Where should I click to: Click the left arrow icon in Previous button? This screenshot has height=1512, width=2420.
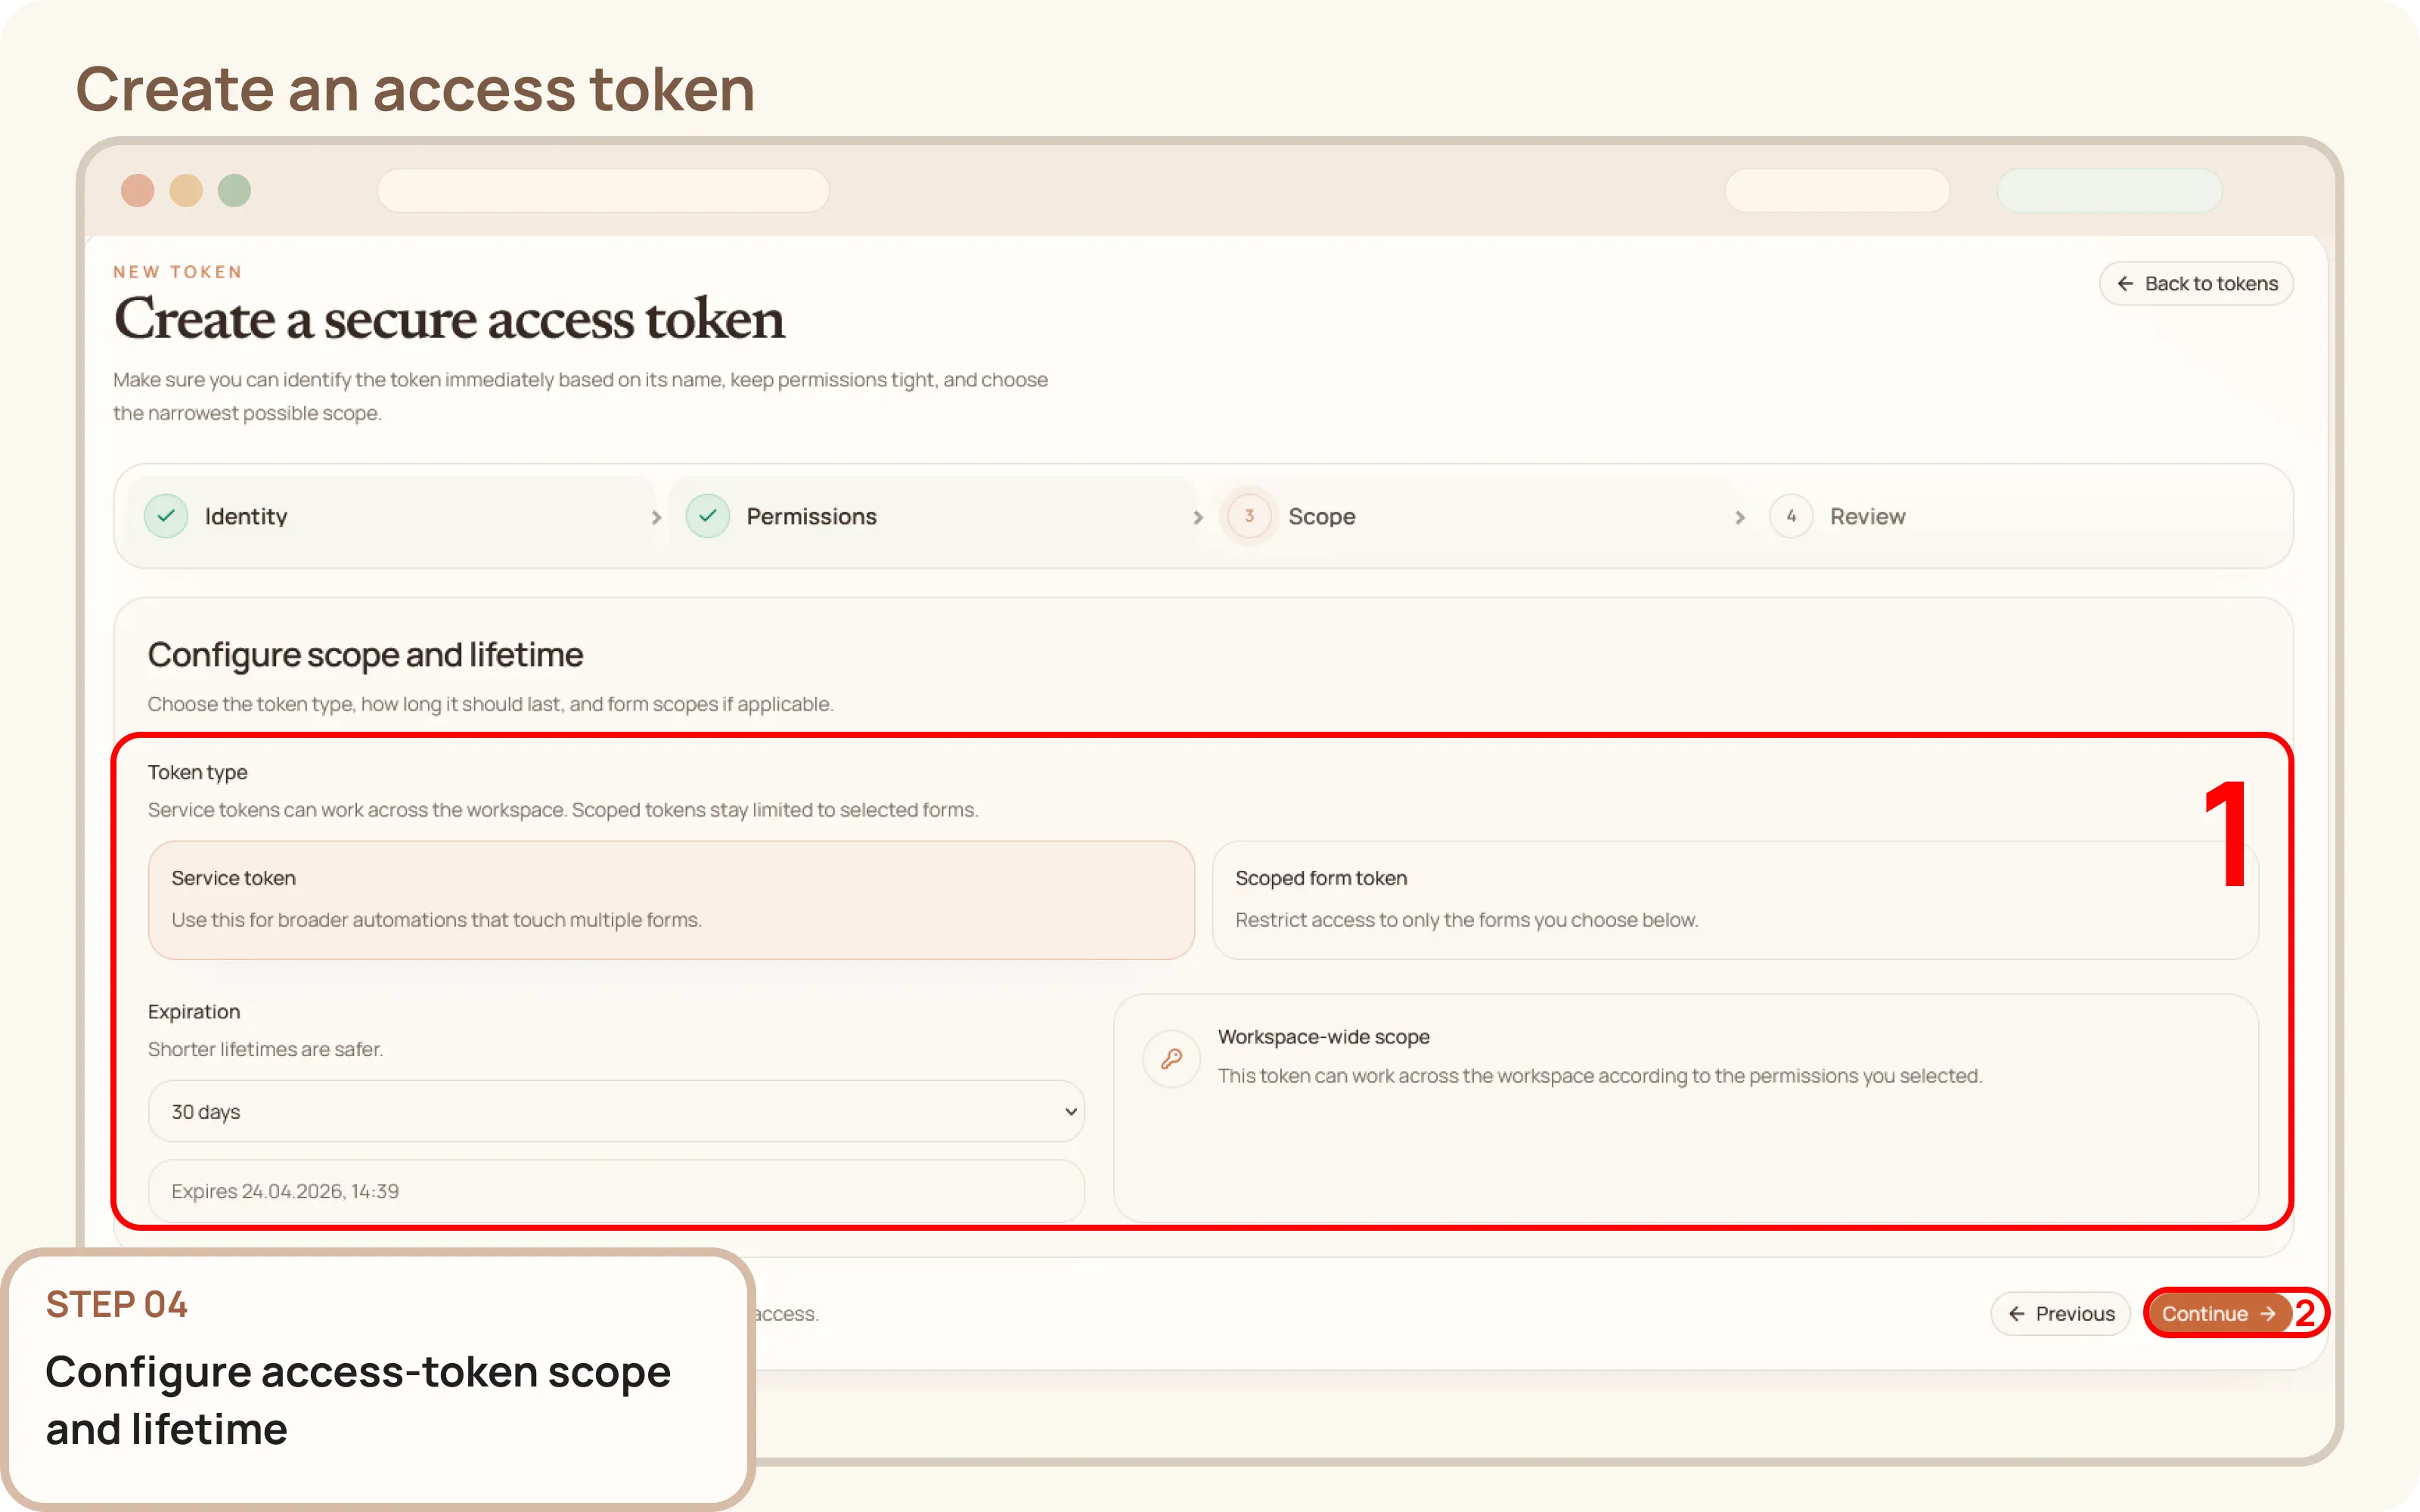pos(2016,1313)
